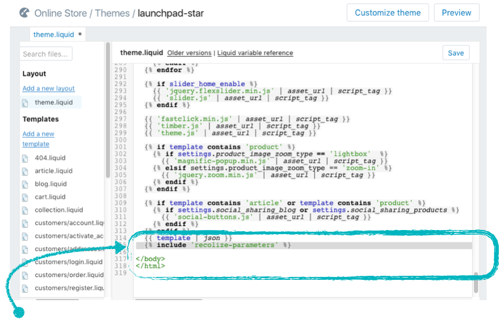Click the customers/account file icon
Screen dimensions: 504x321
click(x=25, y=223)
